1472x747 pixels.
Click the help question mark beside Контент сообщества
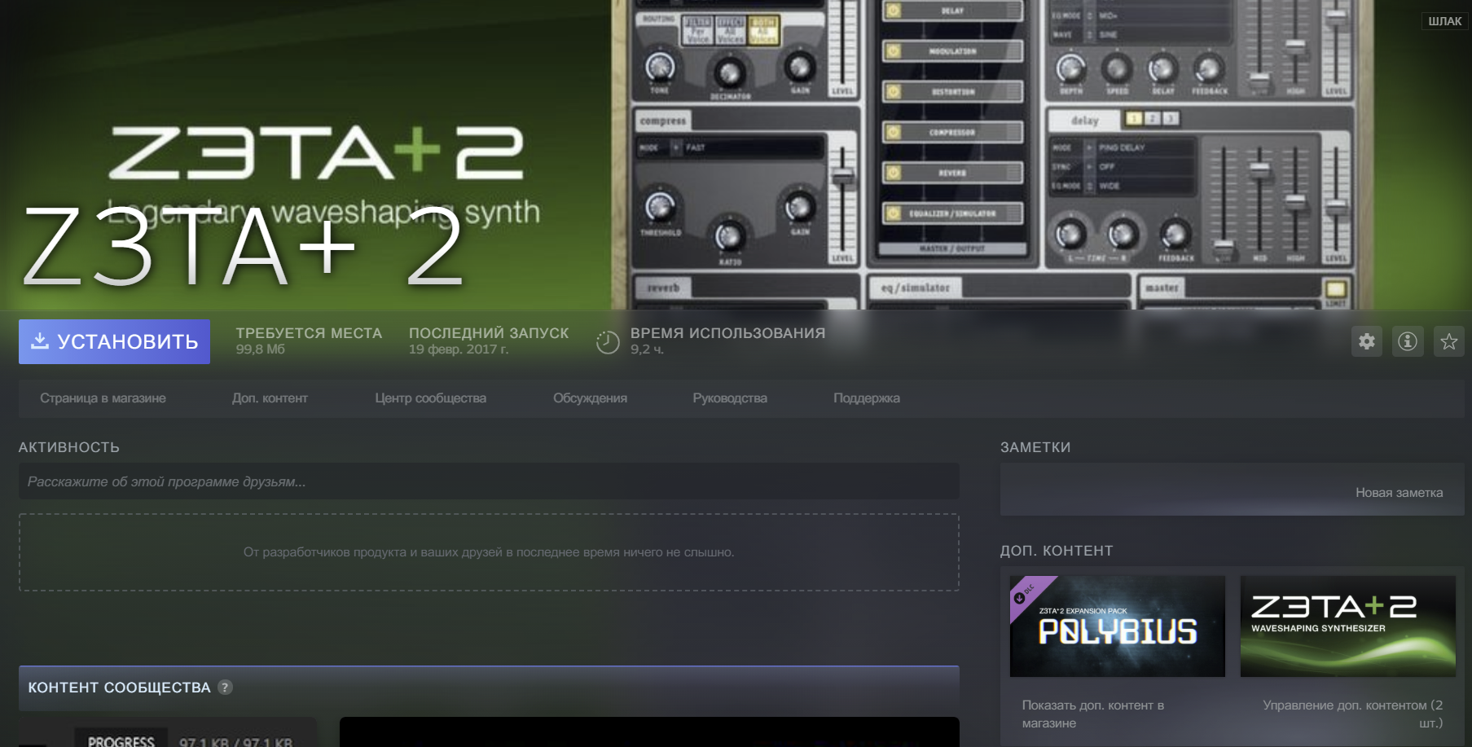226,688
